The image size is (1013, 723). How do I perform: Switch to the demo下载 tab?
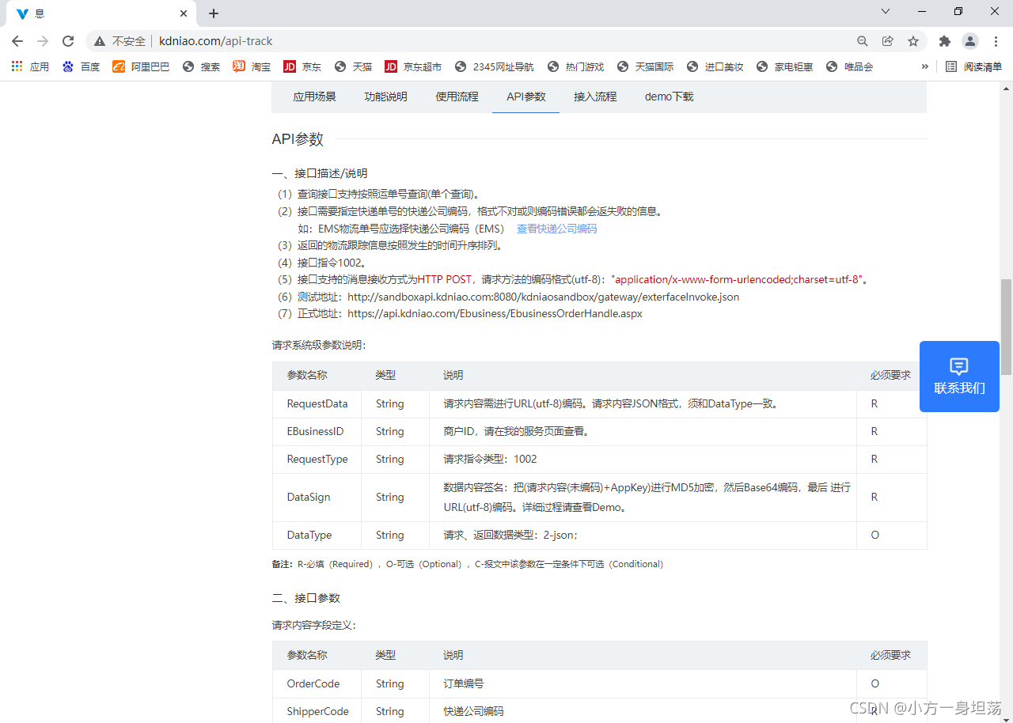[x=669, y=97]
